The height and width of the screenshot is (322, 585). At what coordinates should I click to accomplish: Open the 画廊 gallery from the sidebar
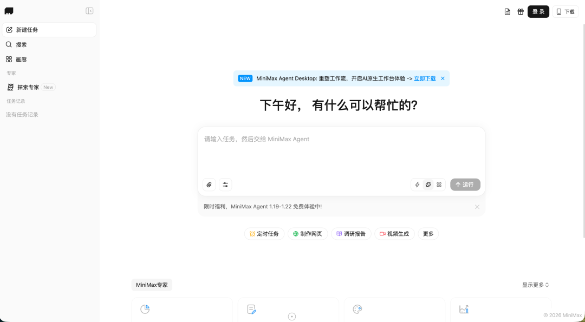point(9,58)
